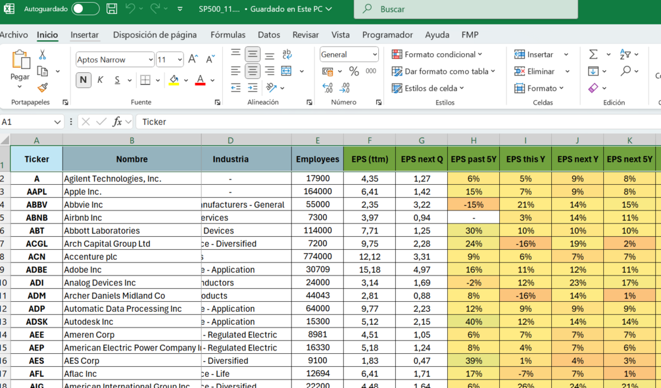Redo the last undone action
This screenshot has height=388, width=661.
(155, 9)
